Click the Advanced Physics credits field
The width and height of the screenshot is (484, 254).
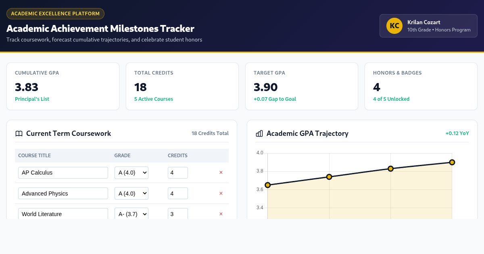[x=178, y=194]
